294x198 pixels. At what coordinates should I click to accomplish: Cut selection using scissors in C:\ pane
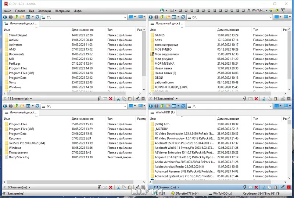coord(118,98)
